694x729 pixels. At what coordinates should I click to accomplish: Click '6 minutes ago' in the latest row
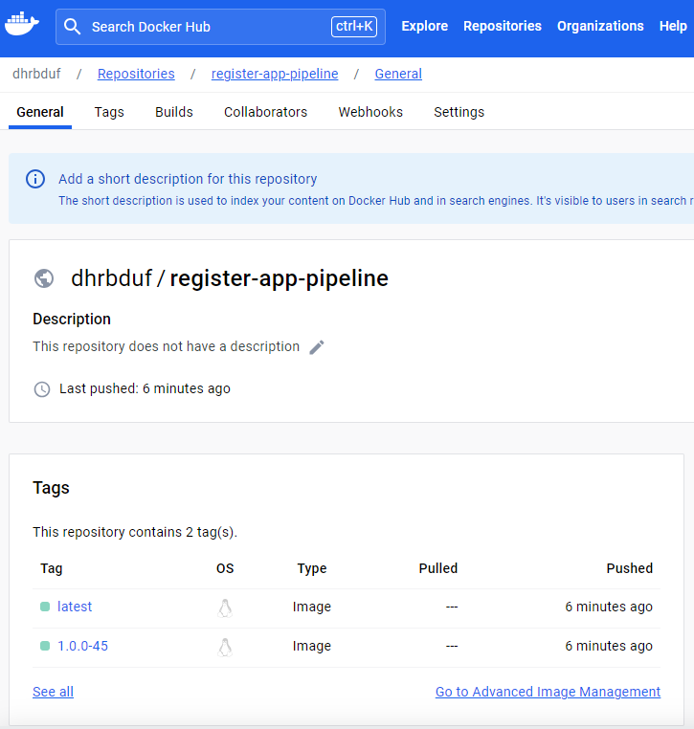click(609, 607)
